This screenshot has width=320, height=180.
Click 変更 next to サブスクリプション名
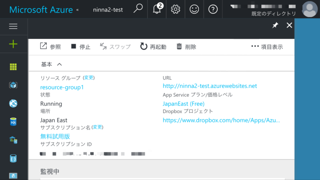[x=97, y=127]
